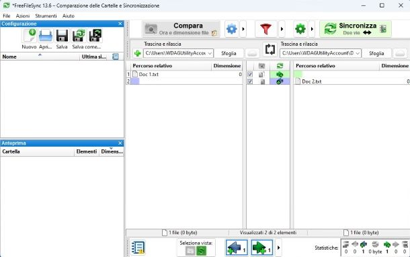The image size is (410, 257).
Task: Uncheck the checkbox for Doc 1.txt row
Action: click(x=250, y=74)
